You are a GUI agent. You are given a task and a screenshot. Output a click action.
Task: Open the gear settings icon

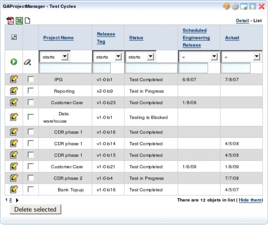click(235, 7)
